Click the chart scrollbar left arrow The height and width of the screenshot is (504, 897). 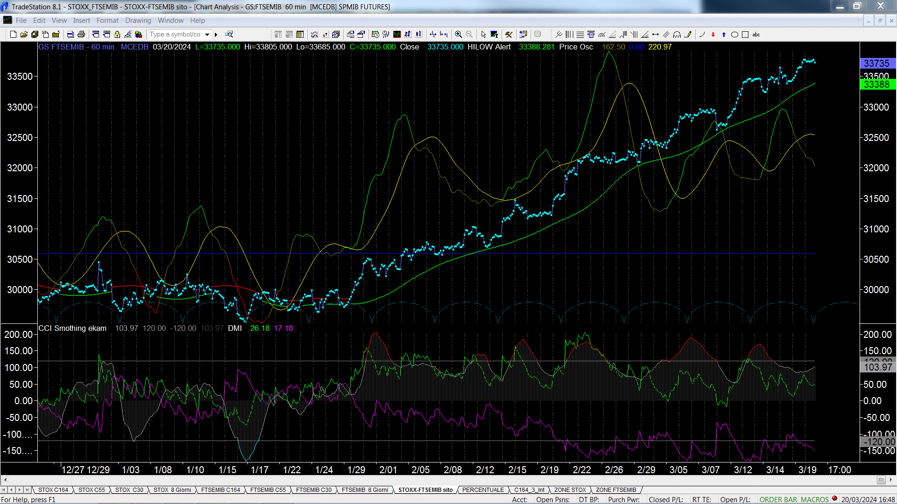[5, 480]
